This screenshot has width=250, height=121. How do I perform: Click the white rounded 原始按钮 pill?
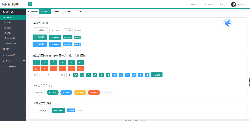click(39, 92)
